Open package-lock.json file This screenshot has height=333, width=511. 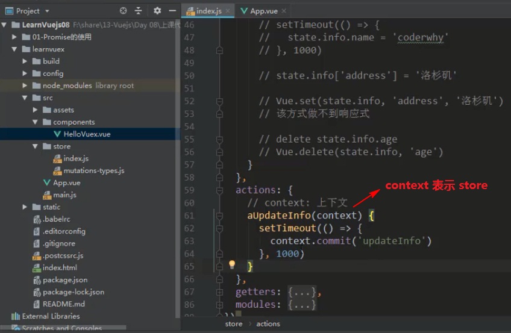coord(74,292)
